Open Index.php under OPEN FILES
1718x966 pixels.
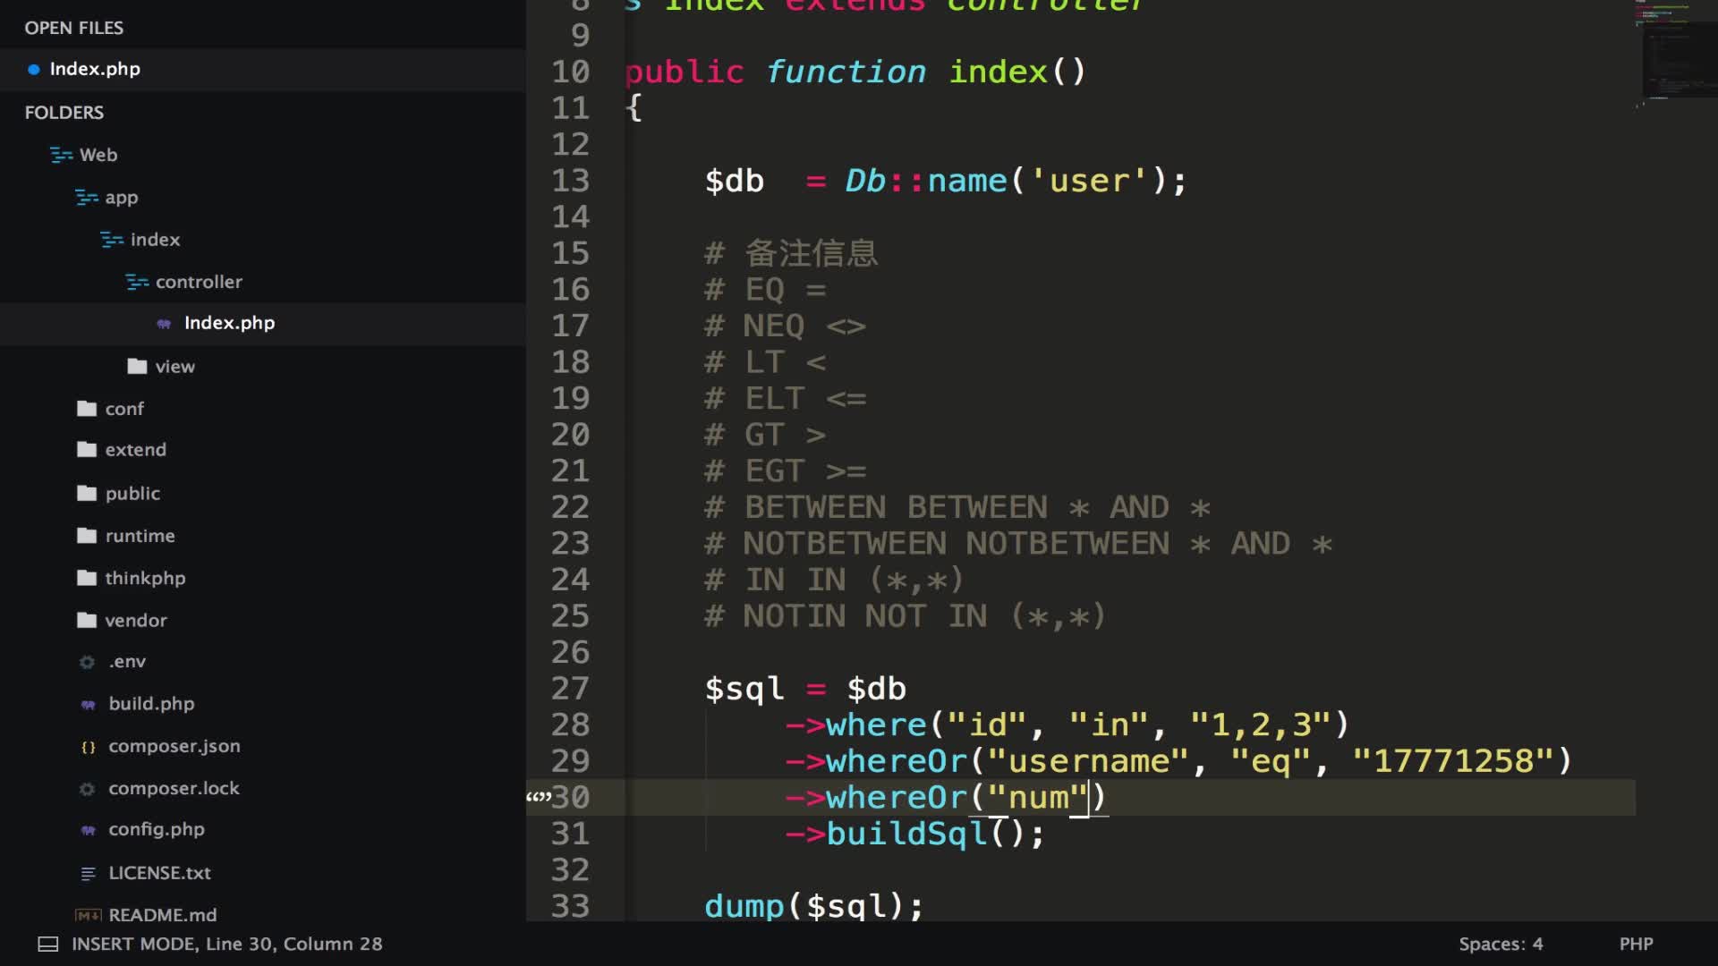[95, 69]
